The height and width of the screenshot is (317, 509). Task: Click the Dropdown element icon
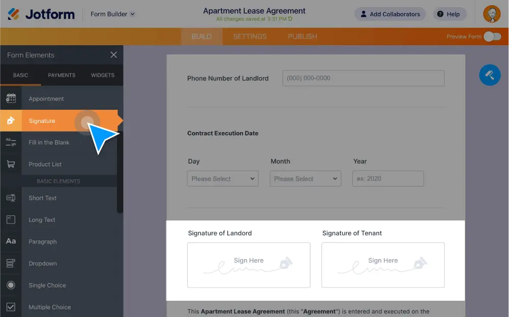[x=11, y=263]
